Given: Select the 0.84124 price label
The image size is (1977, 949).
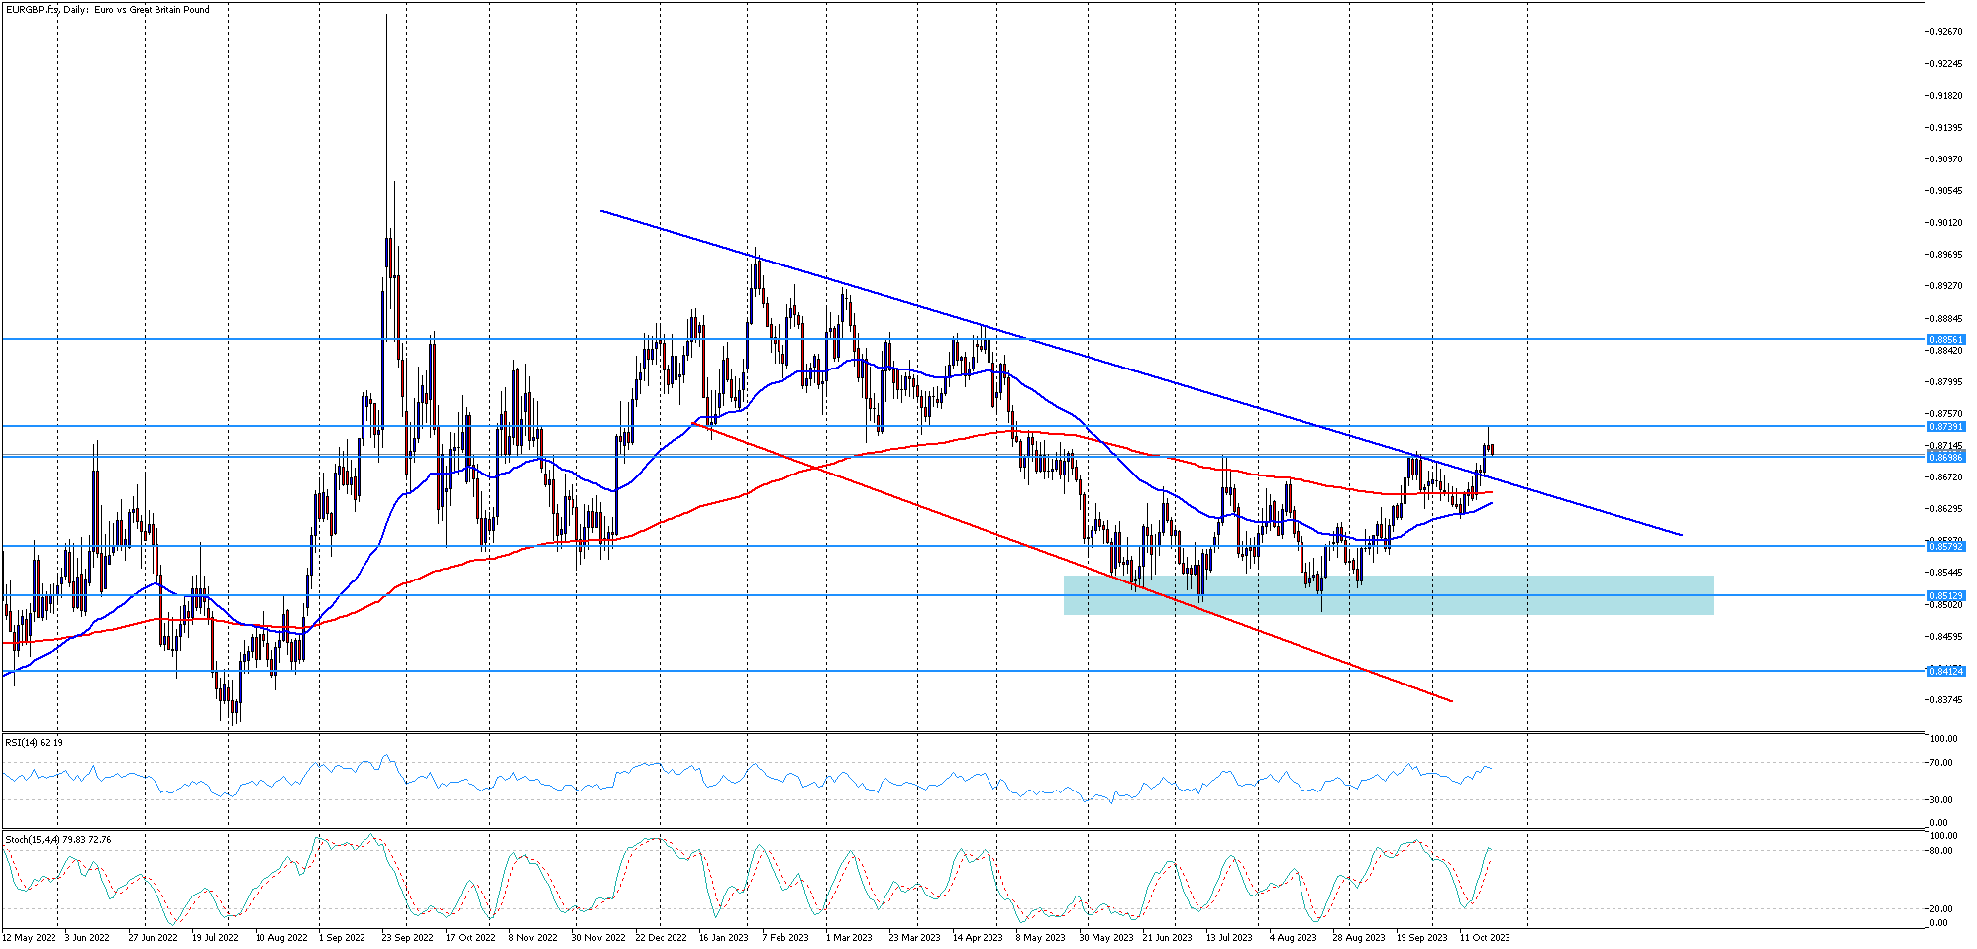Looking at the screenshot, I should (1945, 672).
